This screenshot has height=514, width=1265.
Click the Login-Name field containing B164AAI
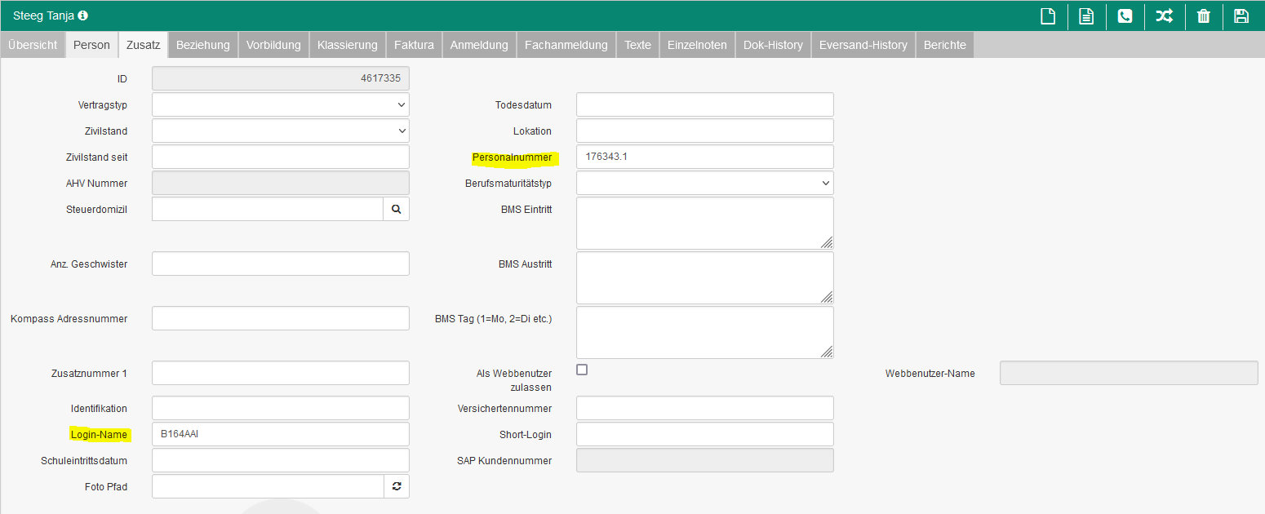tap(281, 434)
